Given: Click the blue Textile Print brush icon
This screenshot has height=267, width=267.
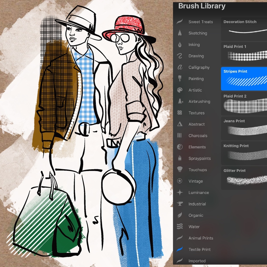Looking at the screenshot, I should click(180, 249).
